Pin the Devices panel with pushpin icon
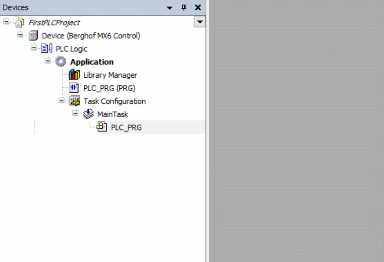 [x=184, y=7]
